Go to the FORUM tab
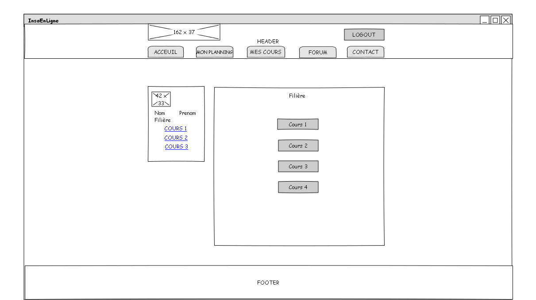536x300 pixels. (x=318, y=52)
